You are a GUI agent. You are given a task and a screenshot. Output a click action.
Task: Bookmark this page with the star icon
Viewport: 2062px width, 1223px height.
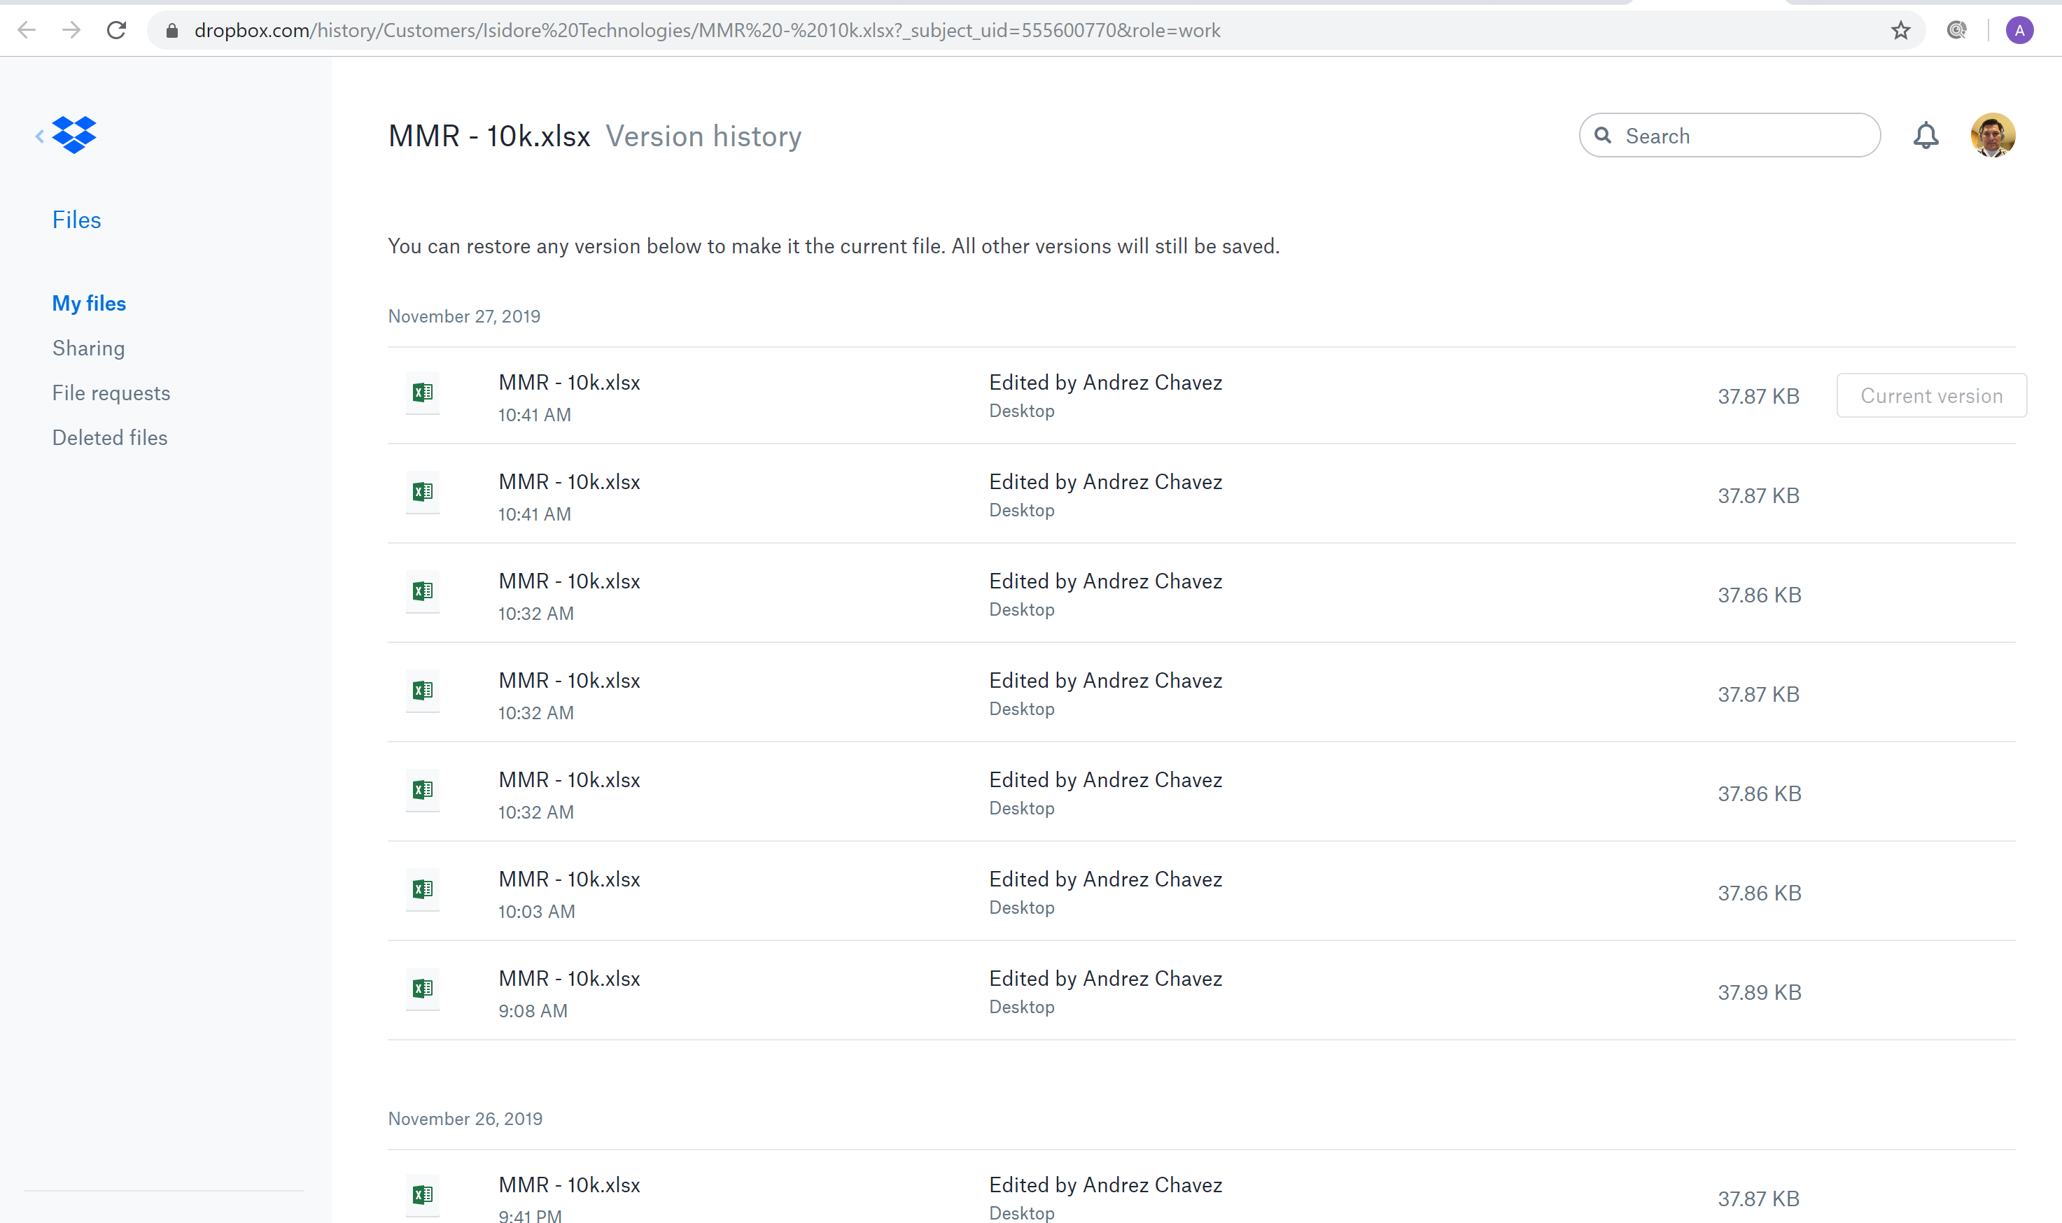[x=1900, y=31]
